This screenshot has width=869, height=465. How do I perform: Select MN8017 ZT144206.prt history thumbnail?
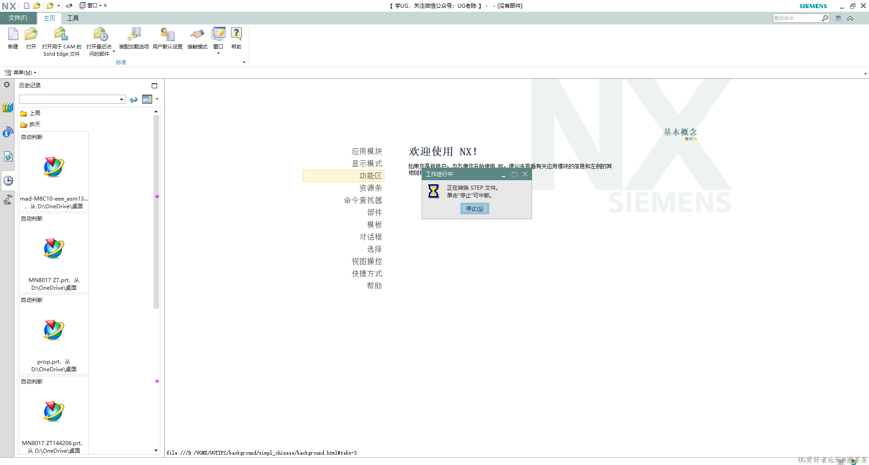pyautogui.click(x=54, y=415)
